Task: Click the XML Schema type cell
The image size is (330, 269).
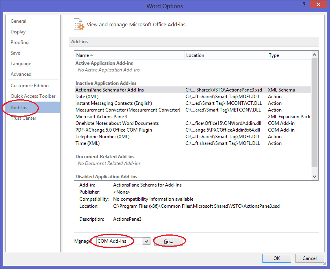Action: [281, 90]
